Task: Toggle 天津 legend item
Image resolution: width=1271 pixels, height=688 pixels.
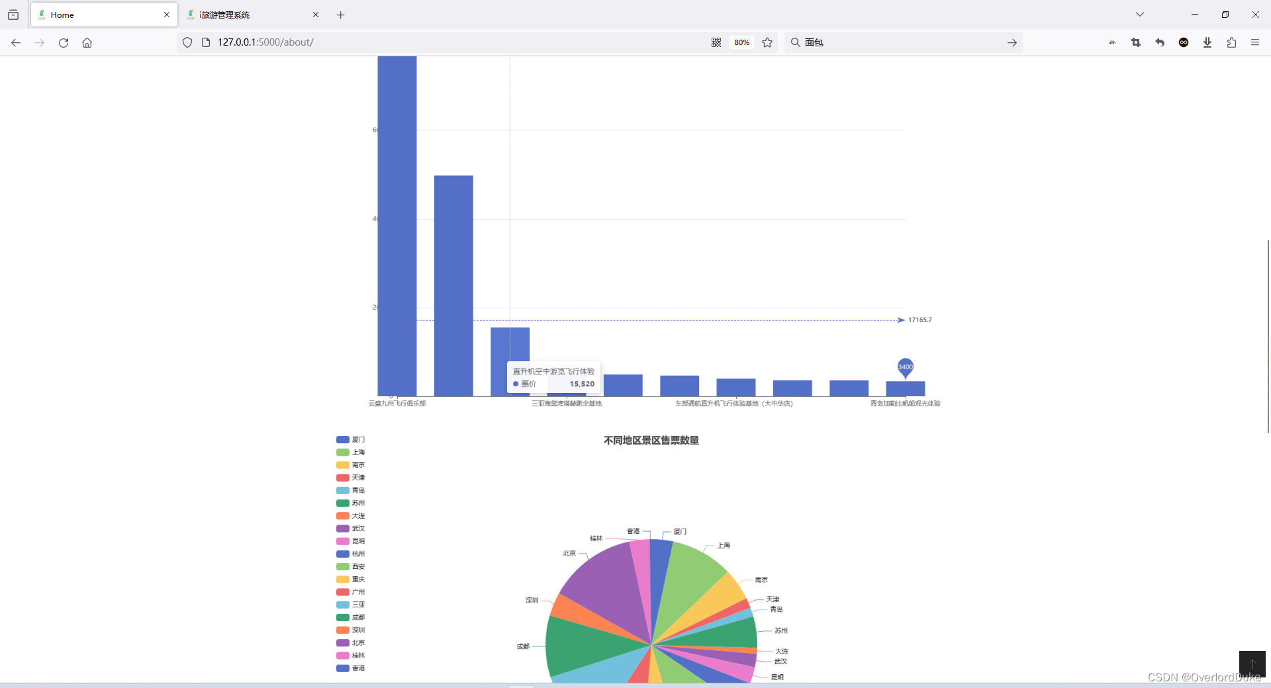Action: [350, 478]
